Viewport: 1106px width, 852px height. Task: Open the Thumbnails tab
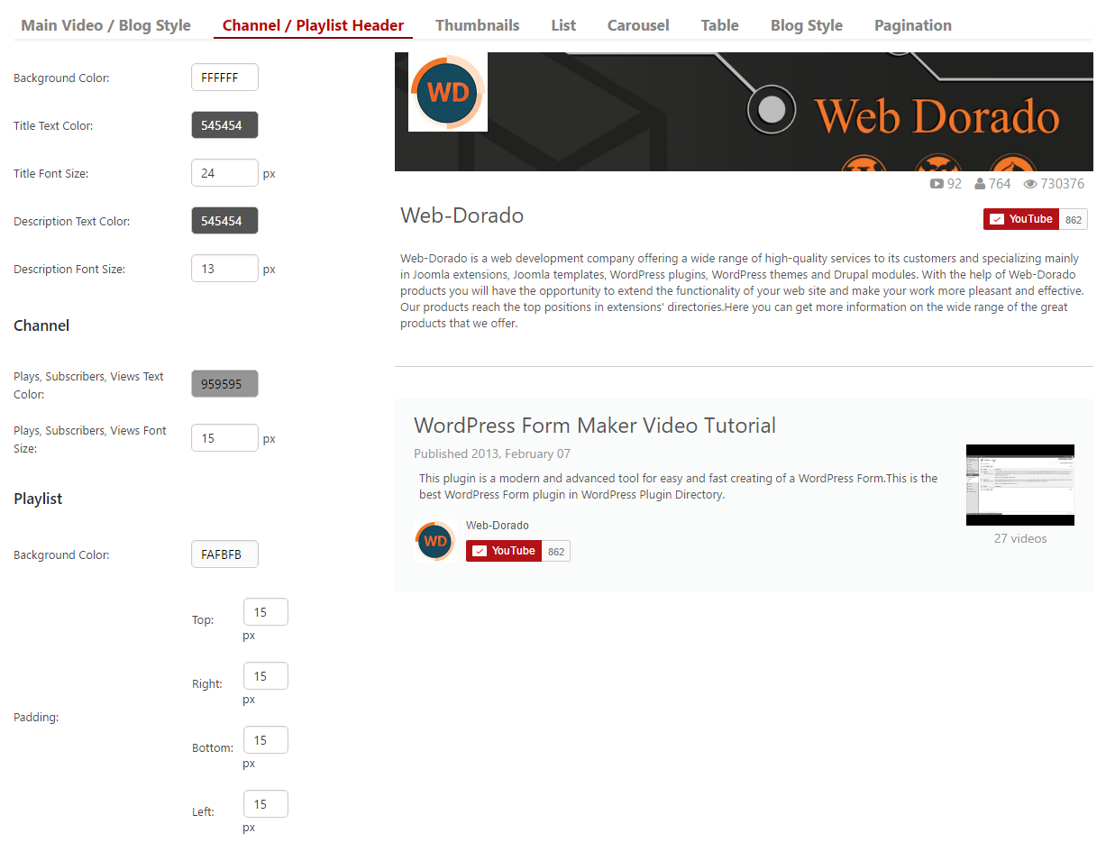click(x=478, y=25)
